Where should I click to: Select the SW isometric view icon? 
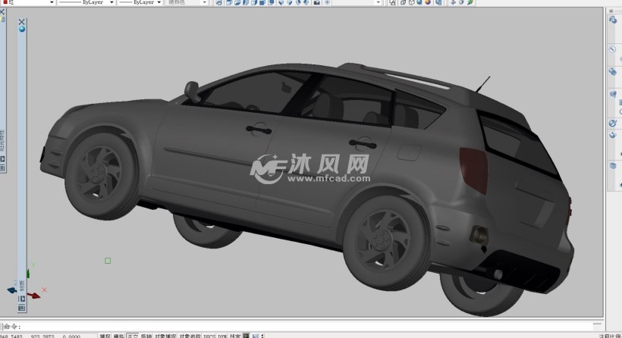coord(281,2)
